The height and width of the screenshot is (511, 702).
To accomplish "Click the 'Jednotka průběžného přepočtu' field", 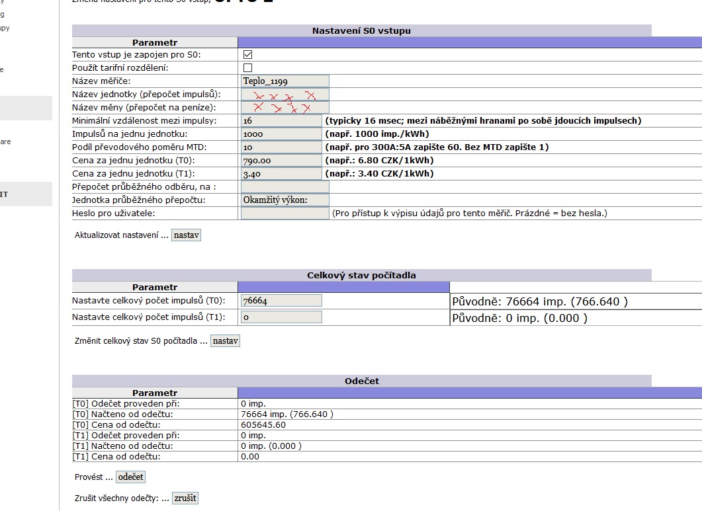I will [x=285, y=200].
